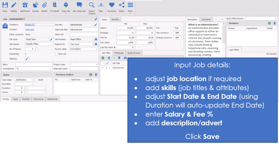Screen dimensions: 279x144
Task: Click into the Client ref input field
Action: (84, 35)
